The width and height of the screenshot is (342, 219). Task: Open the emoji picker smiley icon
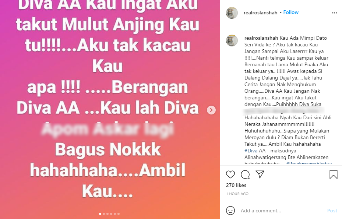tap(230, 211)
